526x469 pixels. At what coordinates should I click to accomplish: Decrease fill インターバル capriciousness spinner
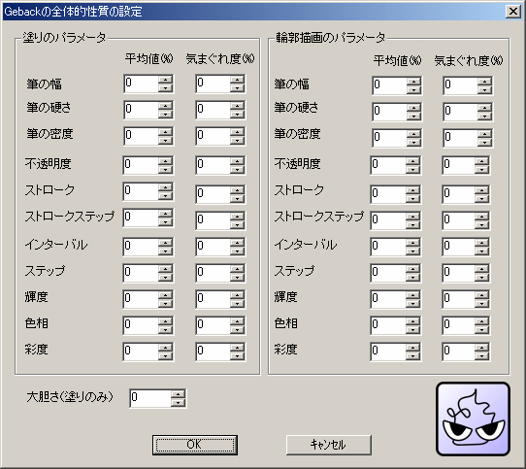click(x=237, y=251)
